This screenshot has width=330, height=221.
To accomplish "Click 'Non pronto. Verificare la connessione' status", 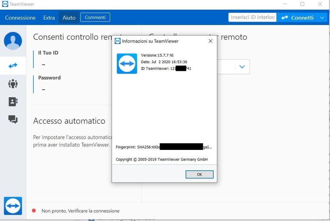I will pos(80,211).
